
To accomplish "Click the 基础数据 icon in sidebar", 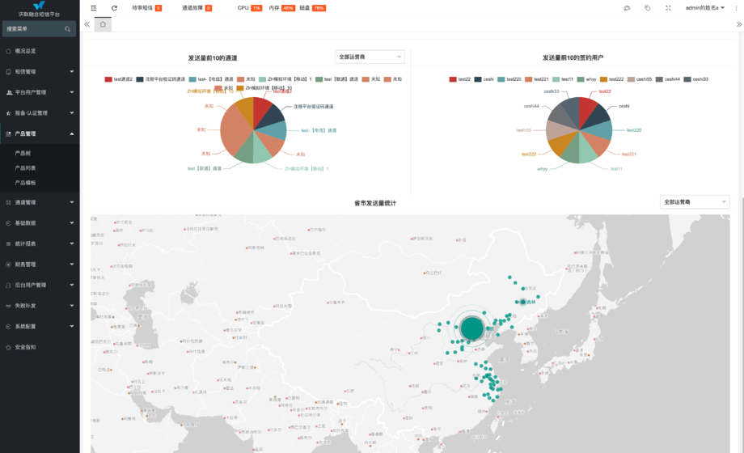I will [9, 223].
